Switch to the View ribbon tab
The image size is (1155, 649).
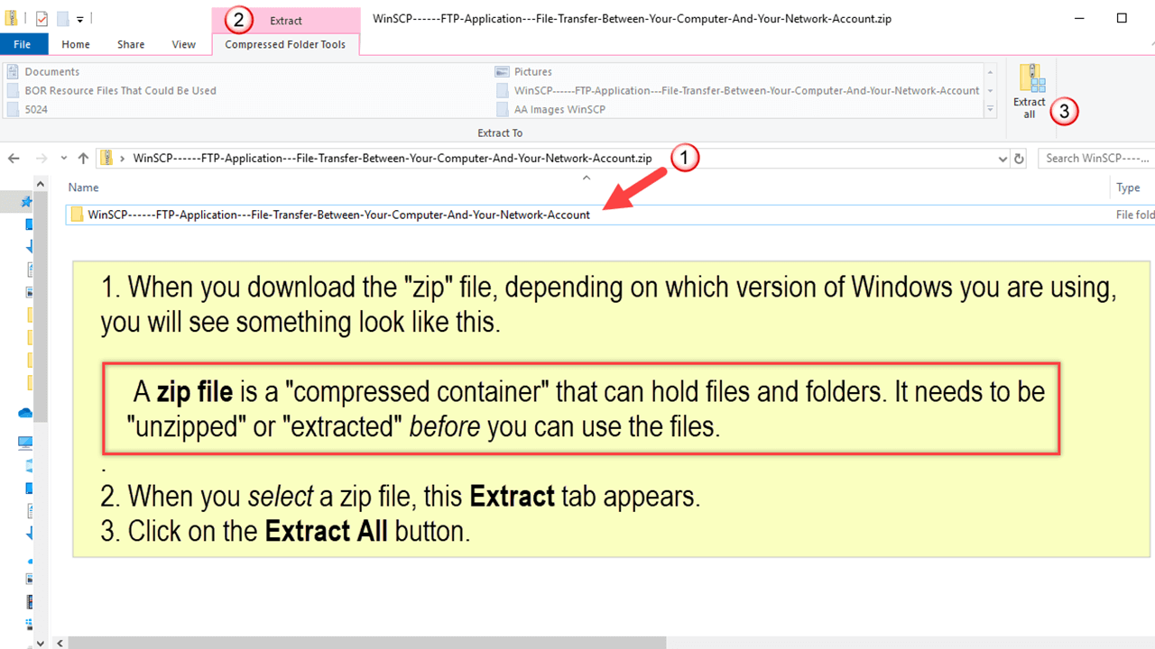pyautogui.click(x=184, y=44)
